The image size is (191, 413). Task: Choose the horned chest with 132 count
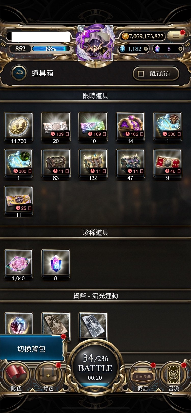(93, 165)
